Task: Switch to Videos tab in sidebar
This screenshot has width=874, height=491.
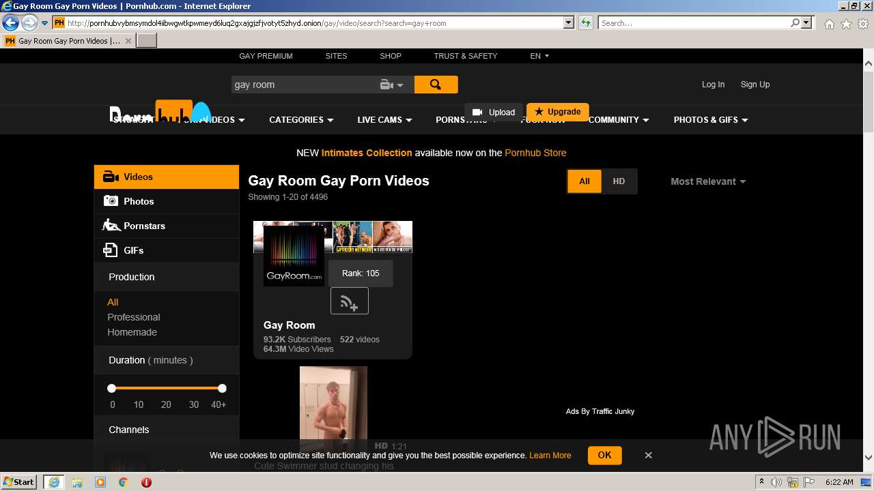Action: point(167,177)
